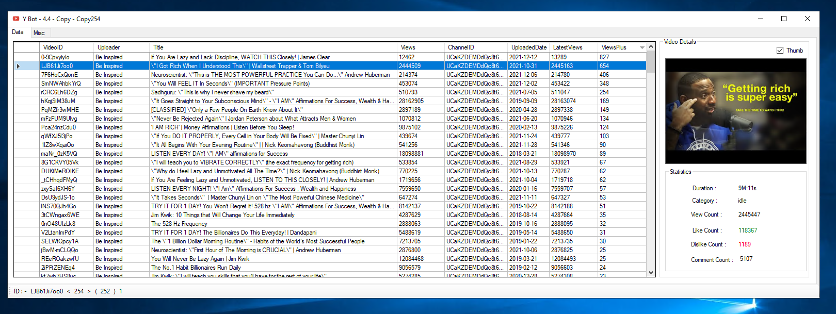Click the table scrollbar down arrow
The height and width of the screenshot is (314, 836).
(651, 273)
